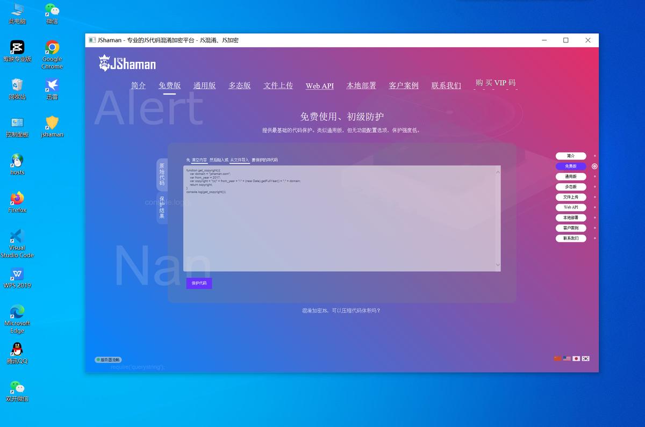Select the dot beside 联系我们 pill

(594, 238)
